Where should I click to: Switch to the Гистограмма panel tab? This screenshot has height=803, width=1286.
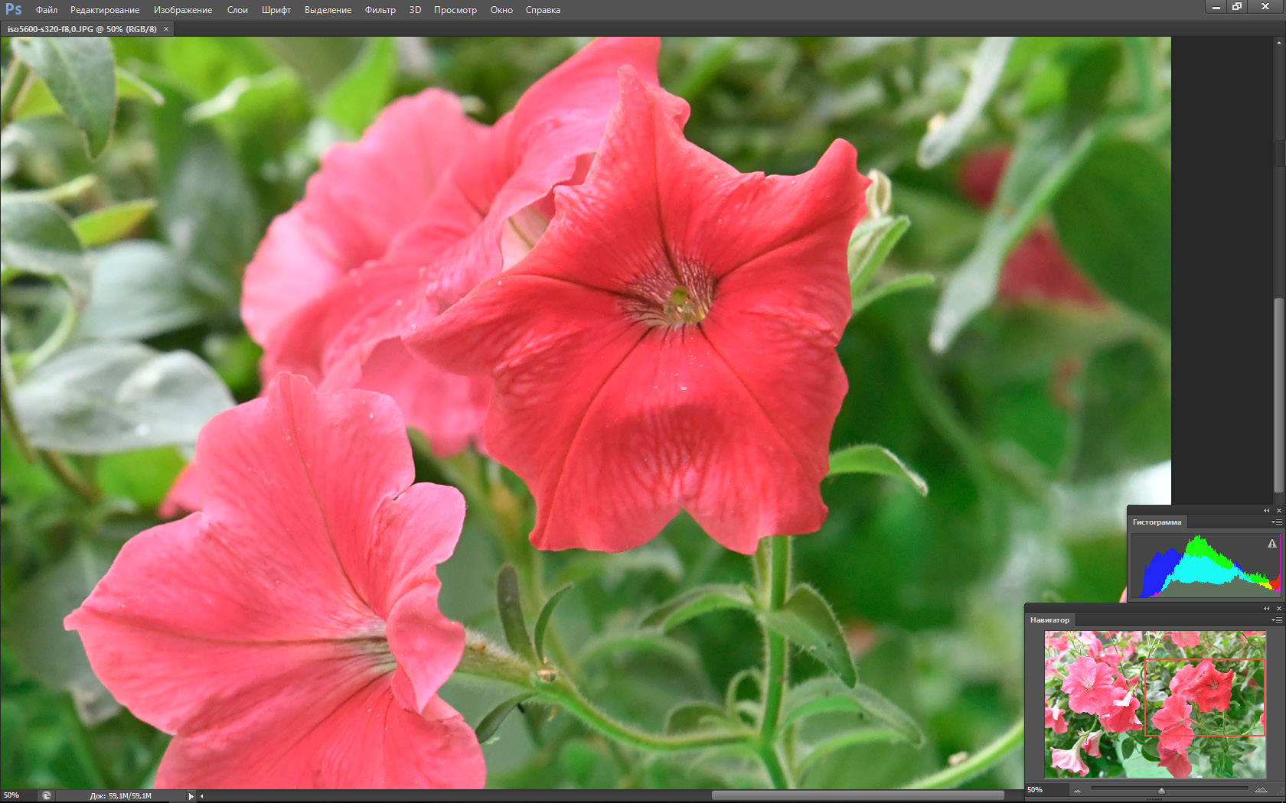(1157, 522)
